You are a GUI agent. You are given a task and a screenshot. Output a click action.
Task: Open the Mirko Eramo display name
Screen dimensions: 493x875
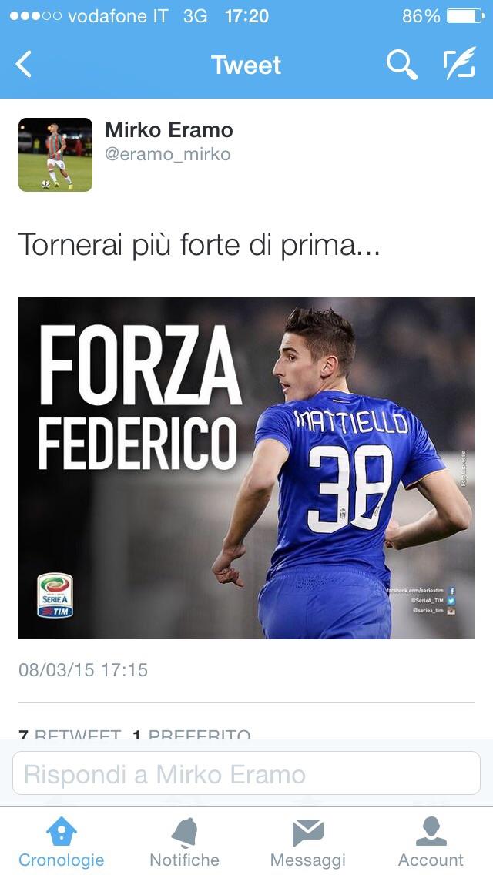coord(169,130)
